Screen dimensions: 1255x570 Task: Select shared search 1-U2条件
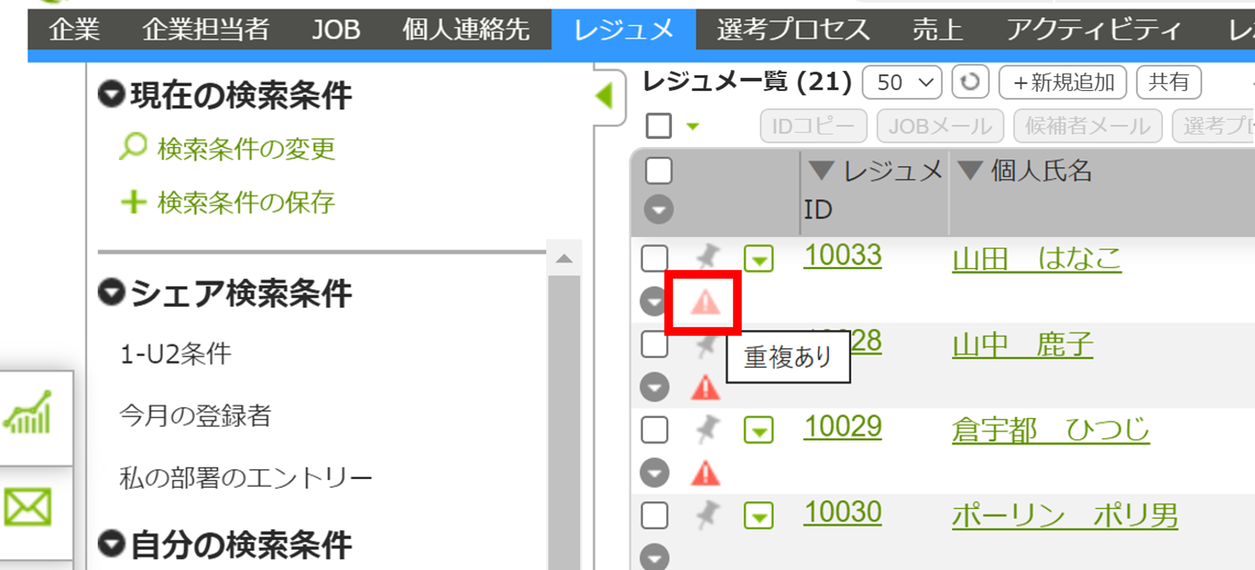pos(175,354)
